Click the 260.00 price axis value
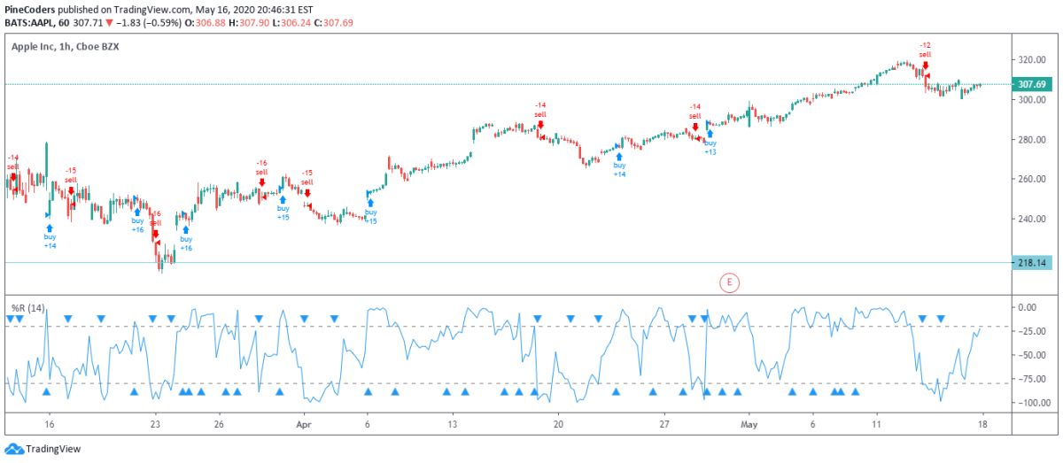Viewport: 1063px width, 463px height. (1033, 180)
